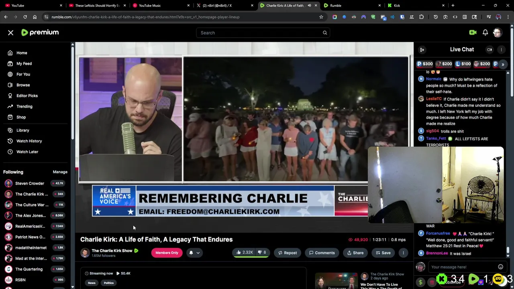This screenshot has height=289, width=514.
Task: Click chat message input field
Action: coord(463,267)
